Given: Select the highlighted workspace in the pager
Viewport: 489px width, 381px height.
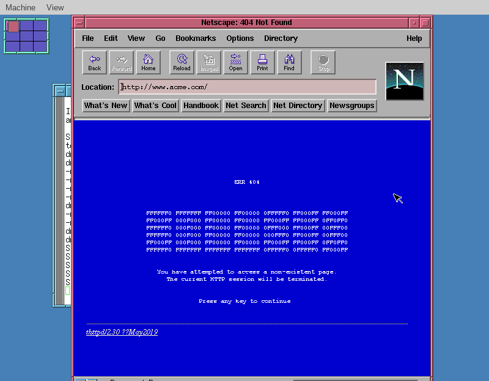Looking at the screenshot, I should (13, 26).
